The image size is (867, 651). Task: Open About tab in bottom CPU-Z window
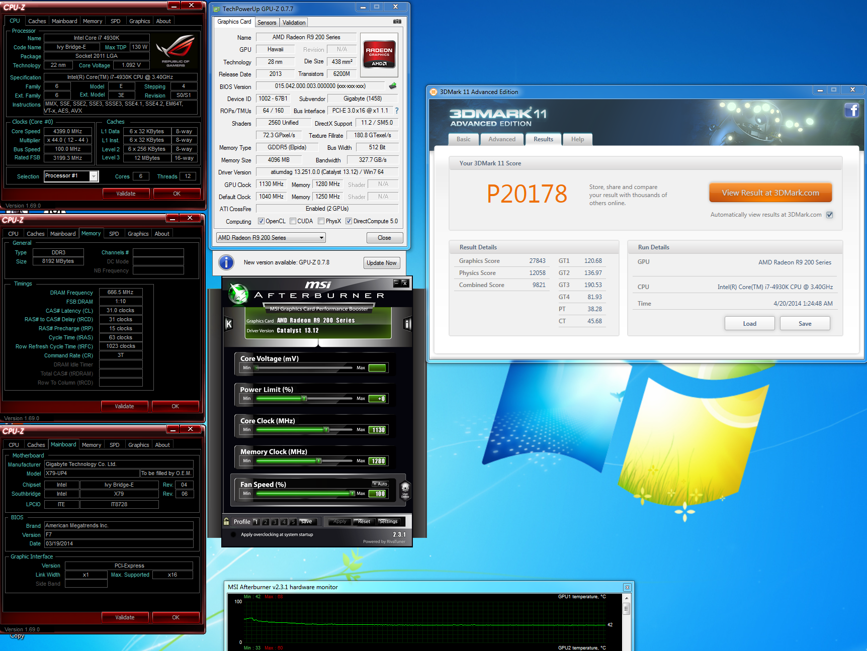pyautogui.click(x=162, y=445)
